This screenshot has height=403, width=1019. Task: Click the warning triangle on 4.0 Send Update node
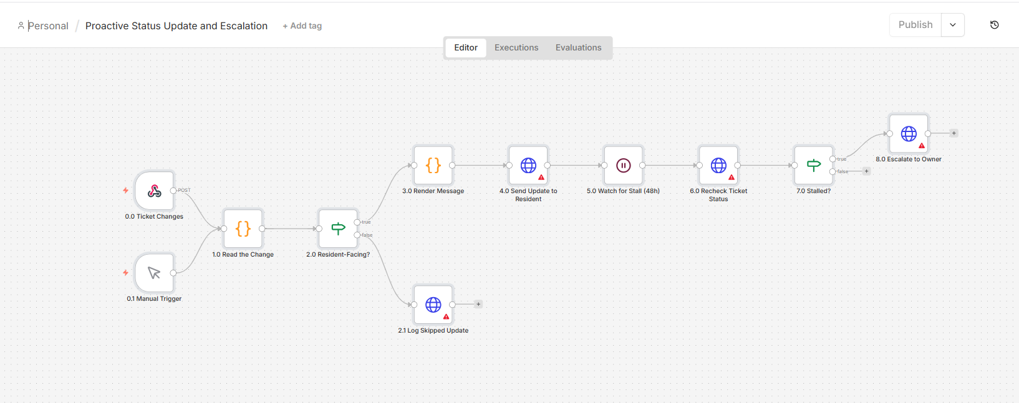coord(541,178)
